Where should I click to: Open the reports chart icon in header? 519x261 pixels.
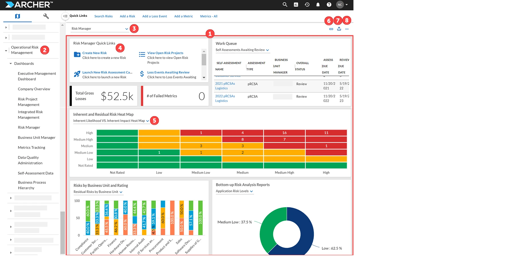pos(296,5)
